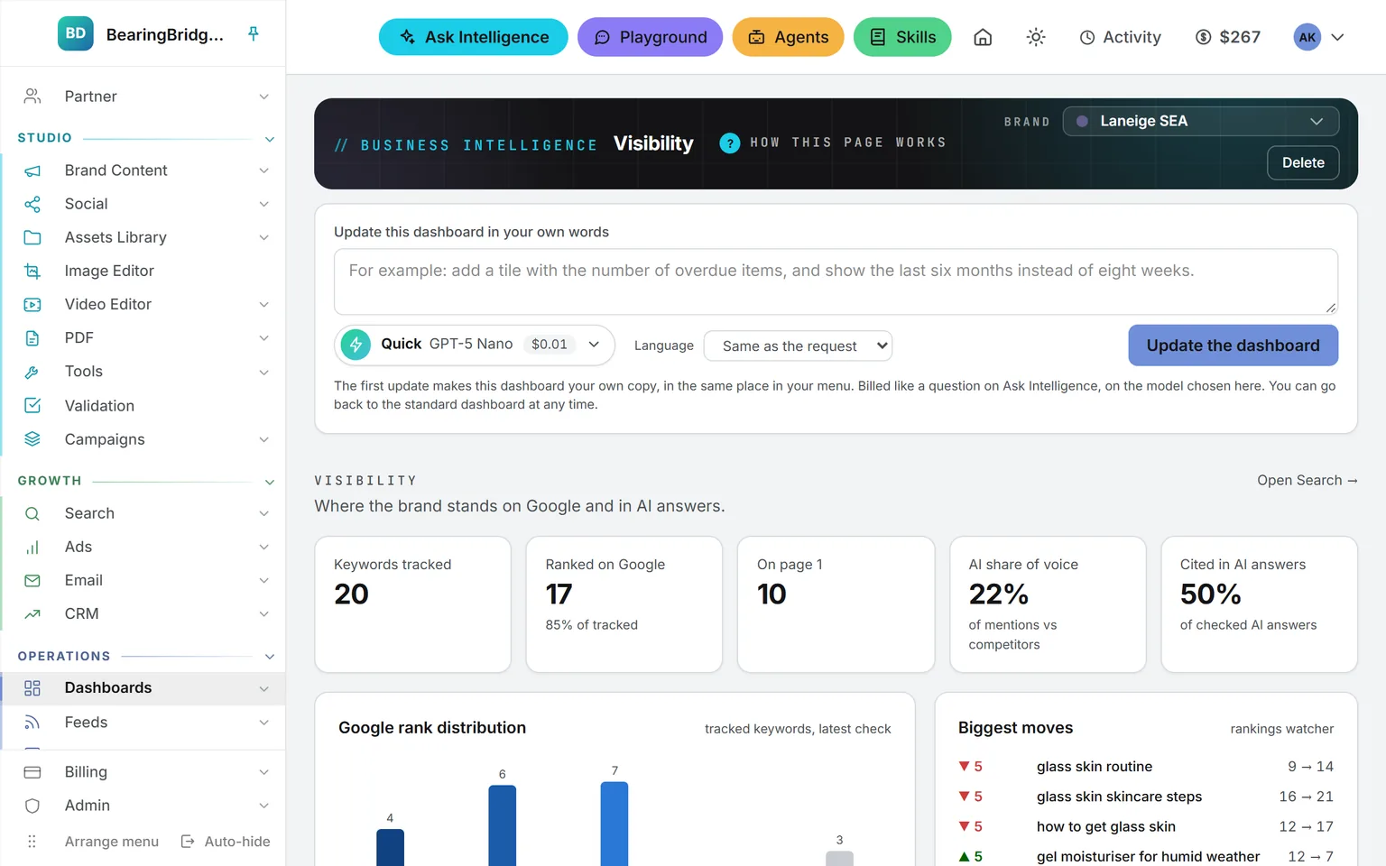Click the Campaigns layers icon
The height and width of the screenshot is (866, 1386).
32,439
